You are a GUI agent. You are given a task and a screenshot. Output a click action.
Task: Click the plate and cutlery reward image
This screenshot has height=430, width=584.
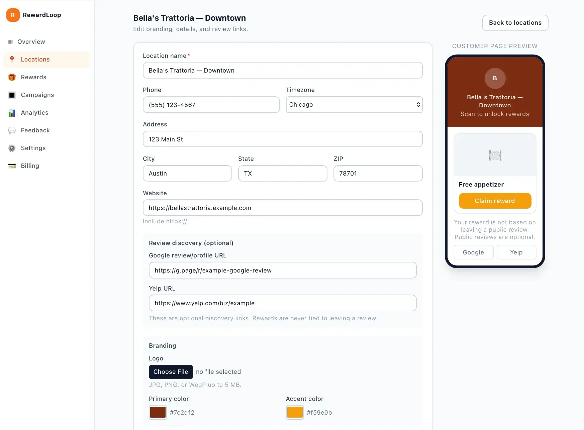[495, 155]
